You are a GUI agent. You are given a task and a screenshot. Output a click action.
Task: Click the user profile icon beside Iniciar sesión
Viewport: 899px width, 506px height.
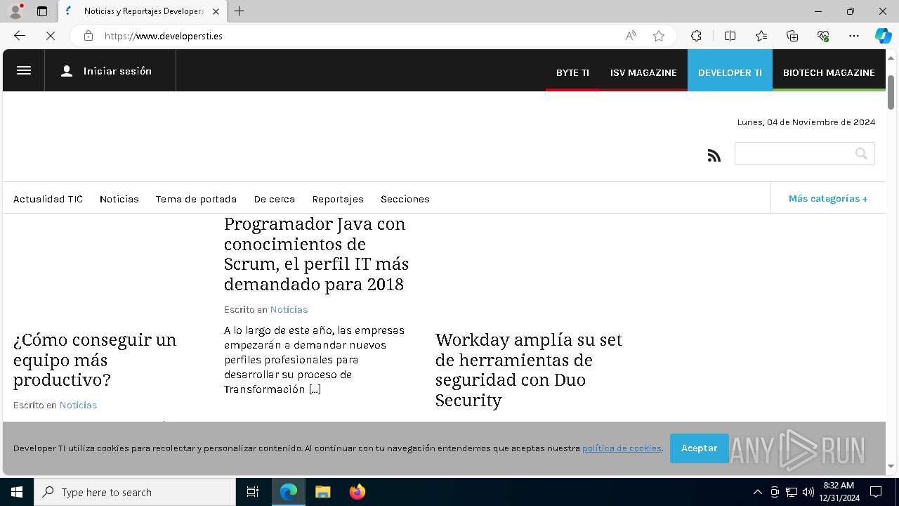click(67, 71)
